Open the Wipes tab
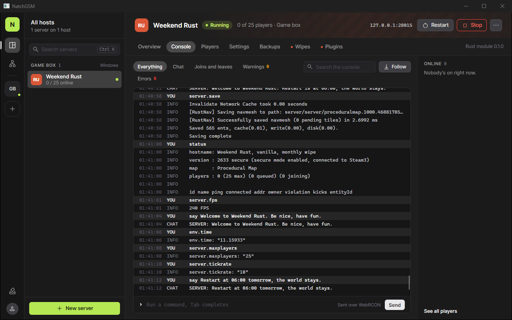 pos(300,47)
